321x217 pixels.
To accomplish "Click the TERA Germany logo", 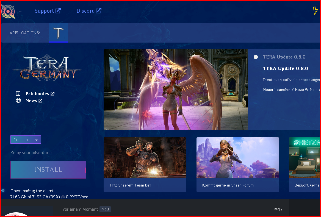I will (x=47, y=68).
